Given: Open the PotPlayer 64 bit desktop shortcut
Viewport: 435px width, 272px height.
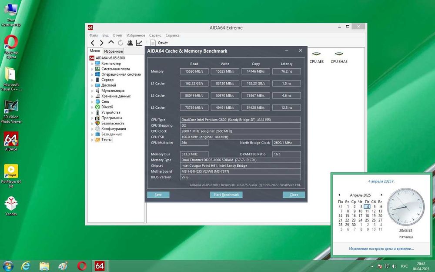Looking at the screenshot, I should 11,176.
